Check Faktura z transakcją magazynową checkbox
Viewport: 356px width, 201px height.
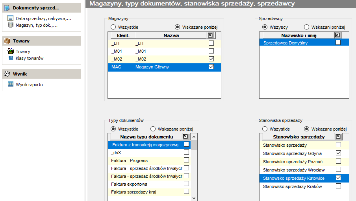tap(186, 144)
